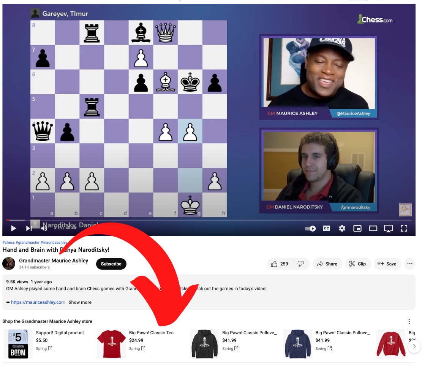Click the #grandmaster hashtag
The width and height of the screenshot is (422, 367).
28,243
